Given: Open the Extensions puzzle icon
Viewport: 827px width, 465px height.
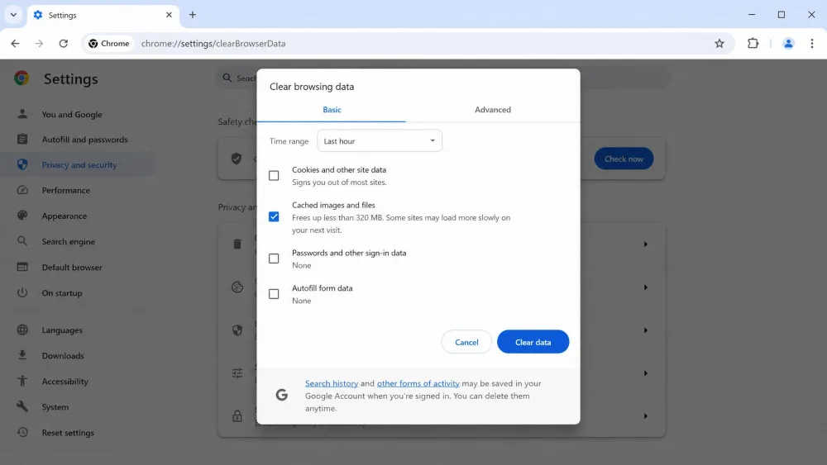Looking at the screenshot, I should tap(753, 44).
